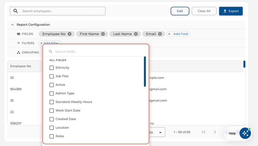Check the Ethnicity field checkbox
The width and height of the screenshot is (258, 146).
52,68
